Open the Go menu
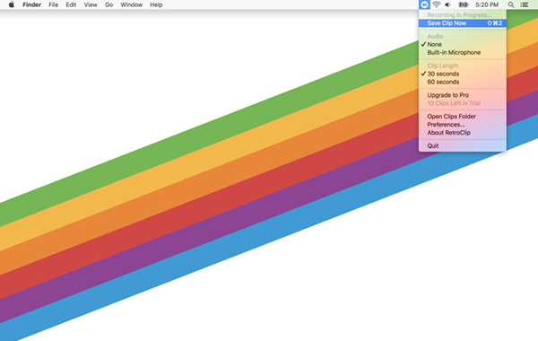The image size is (538, 341). click(108, 4)
